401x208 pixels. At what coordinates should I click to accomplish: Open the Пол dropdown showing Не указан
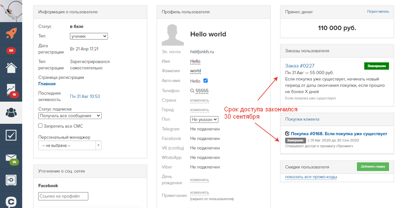click(x=204, y=119)
